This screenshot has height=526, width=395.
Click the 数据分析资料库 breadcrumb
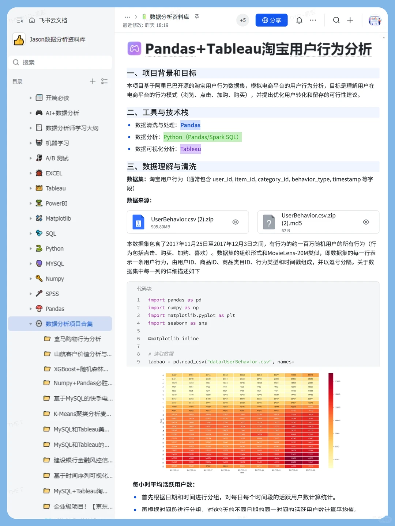click(169, 17)
